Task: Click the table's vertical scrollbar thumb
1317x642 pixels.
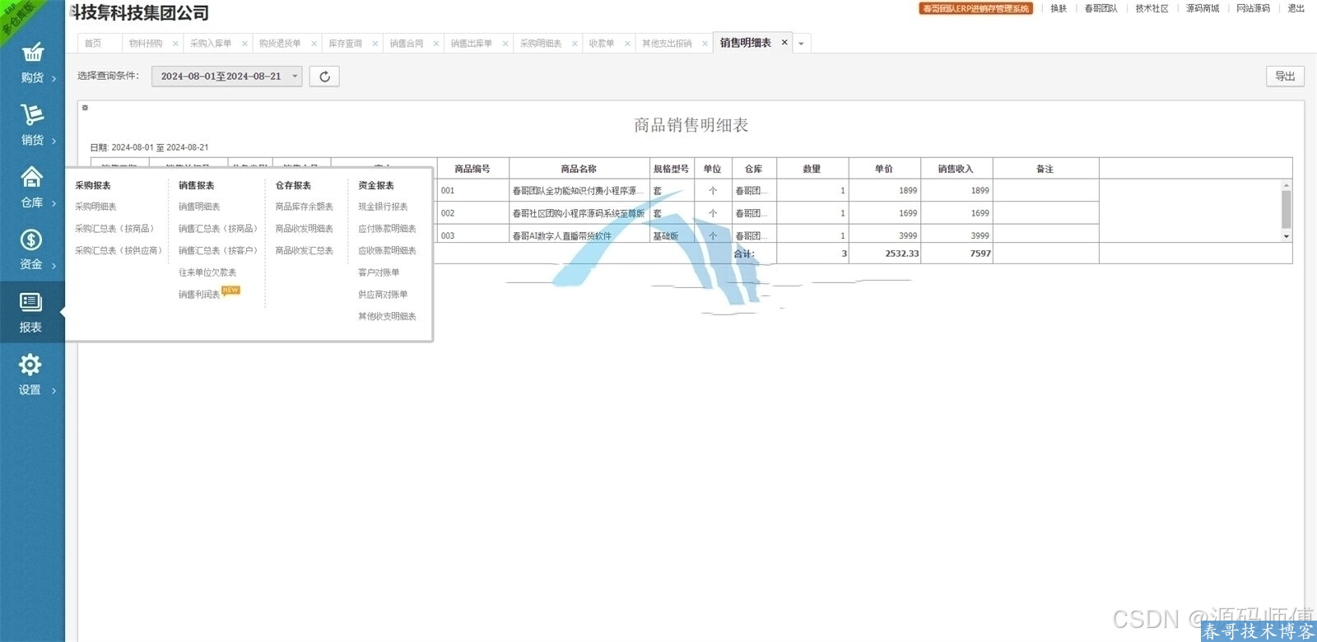Action: click(1286, 209)
